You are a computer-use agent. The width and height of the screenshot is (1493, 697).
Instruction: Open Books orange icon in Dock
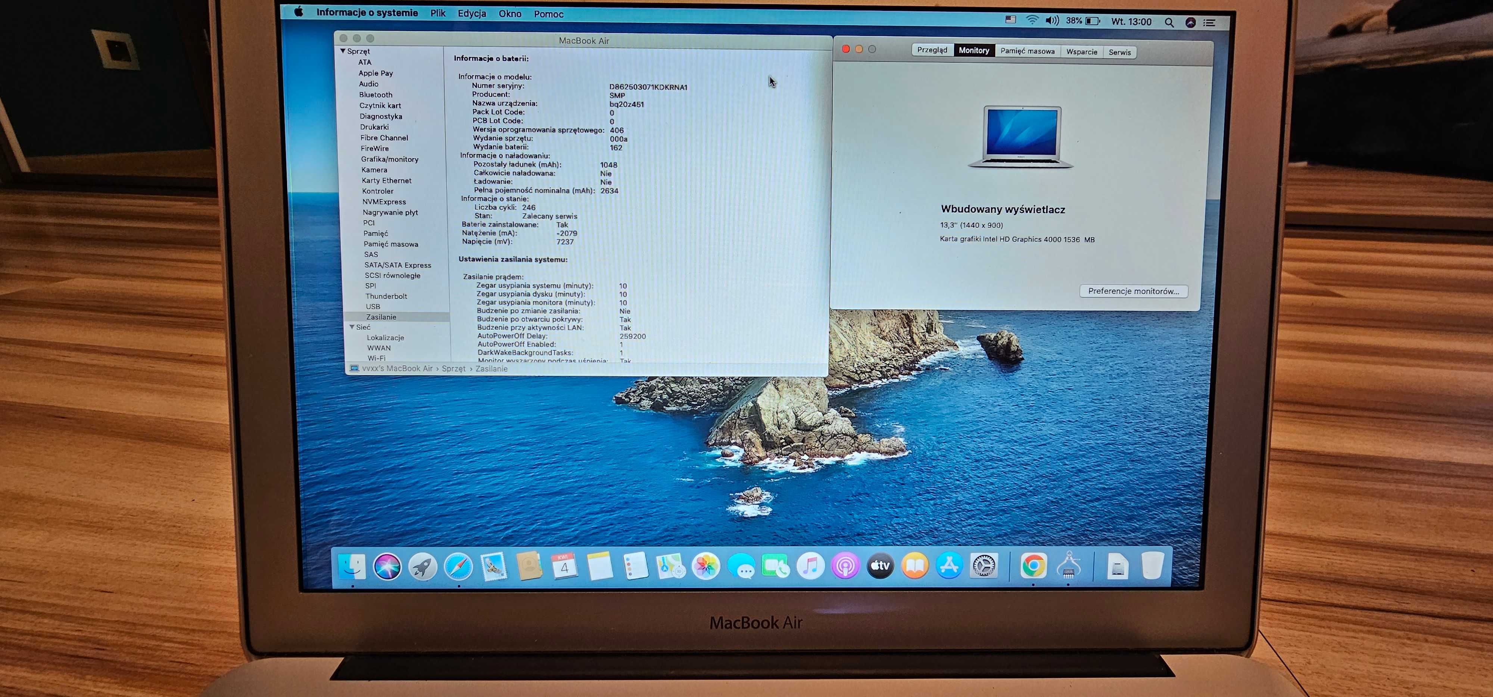[x=914, y=566]
